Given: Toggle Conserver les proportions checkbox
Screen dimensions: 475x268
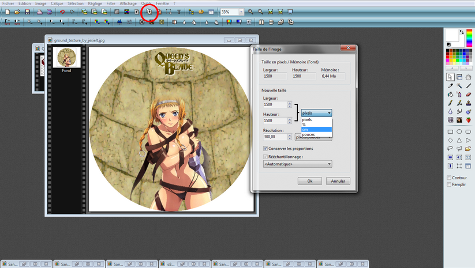Looking at the screenshot, I should click(265, 149).
